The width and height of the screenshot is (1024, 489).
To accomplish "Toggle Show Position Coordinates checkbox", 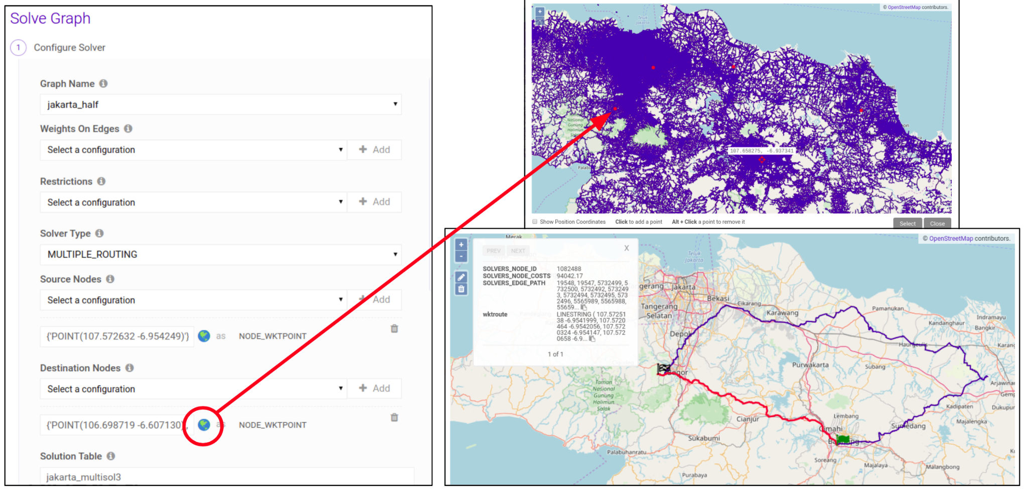I will point(535,222).
